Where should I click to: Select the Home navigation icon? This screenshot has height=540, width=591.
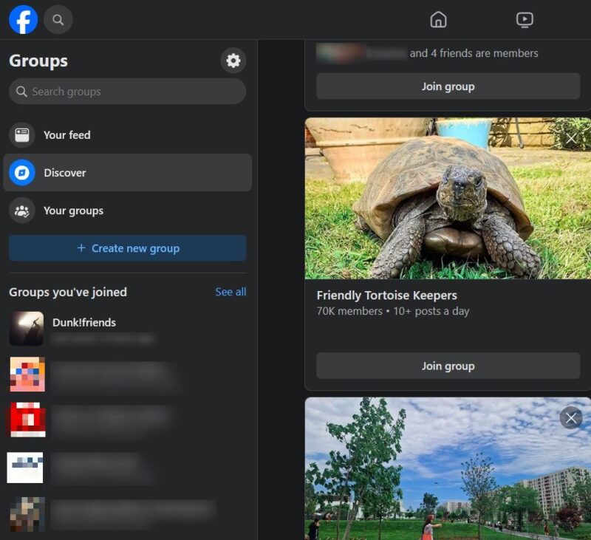(x=439, y=20)
